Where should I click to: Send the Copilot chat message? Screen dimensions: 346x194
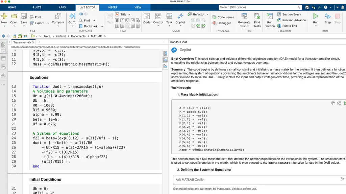tap(342, 179)
